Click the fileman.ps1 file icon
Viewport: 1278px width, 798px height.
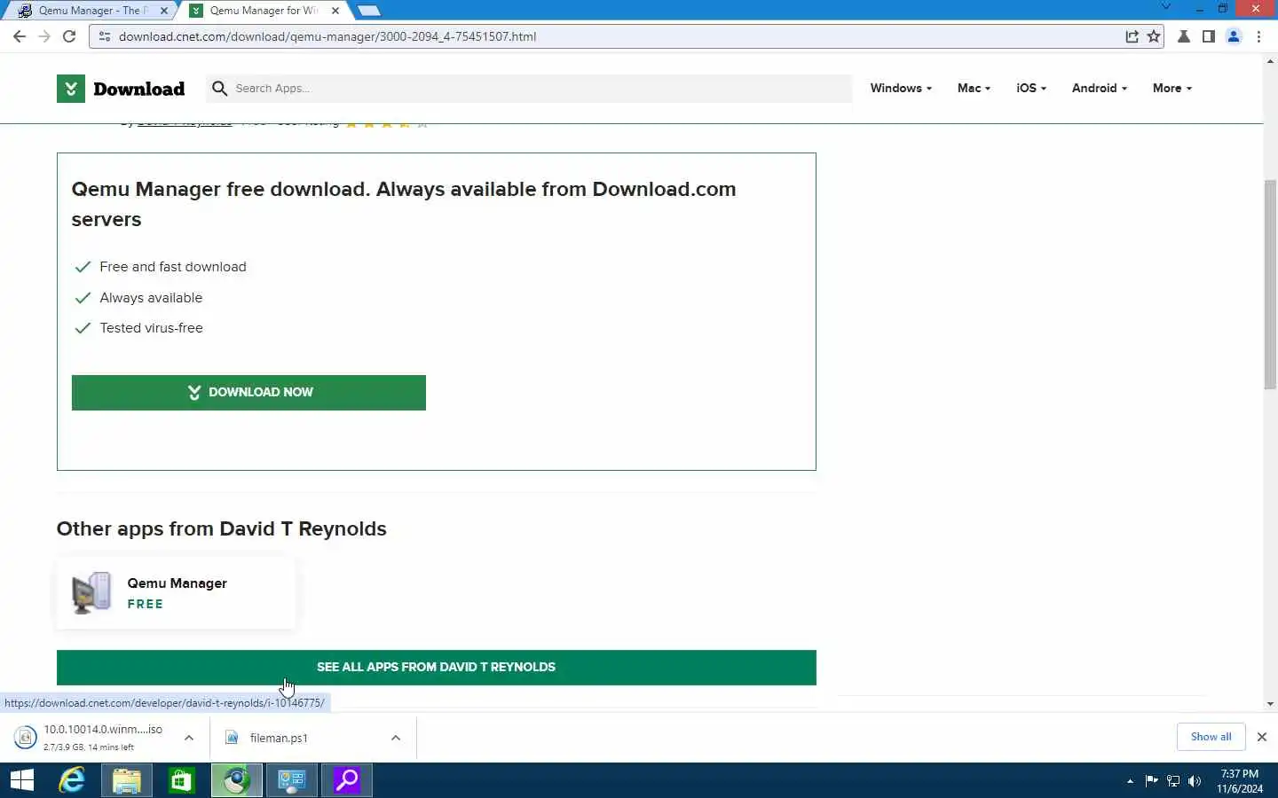tap(232, 737)
